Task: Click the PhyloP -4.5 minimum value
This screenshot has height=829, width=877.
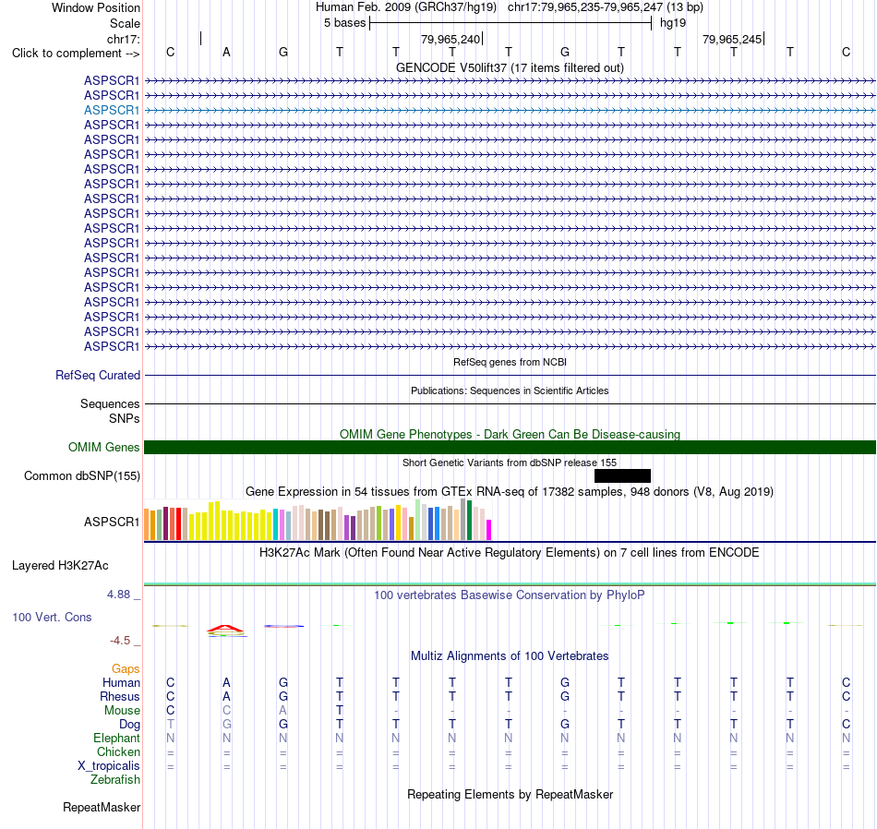Action: click(120, 641)
